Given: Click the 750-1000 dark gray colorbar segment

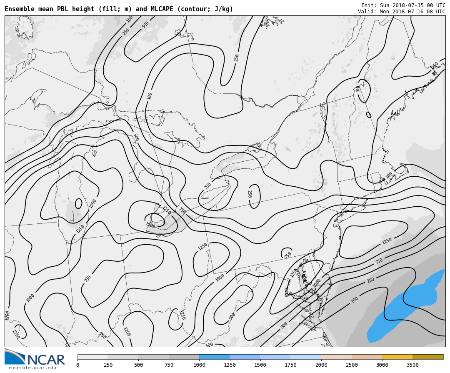Looking at the screenshot, I should click(184, 357).
